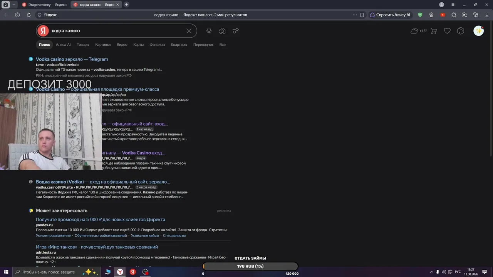Open the Yandex account avatar on the search page

pyautogui.click(x=478, y=31)
